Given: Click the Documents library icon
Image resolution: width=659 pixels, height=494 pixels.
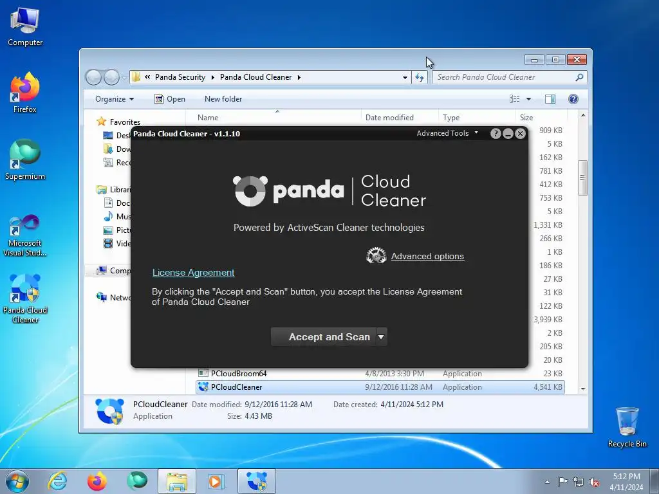Looking at the screenshot, I should tap(108, 203).
